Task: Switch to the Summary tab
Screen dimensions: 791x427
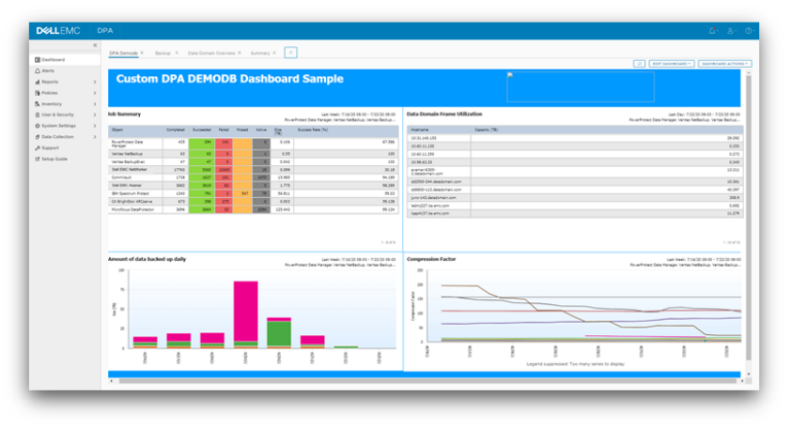Action: click(260, 53)
